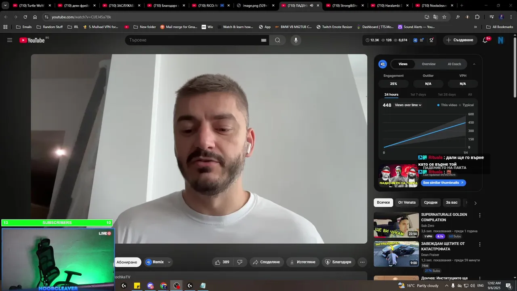Install app icon in address bar
517x291 pixels.
[427, 17]
